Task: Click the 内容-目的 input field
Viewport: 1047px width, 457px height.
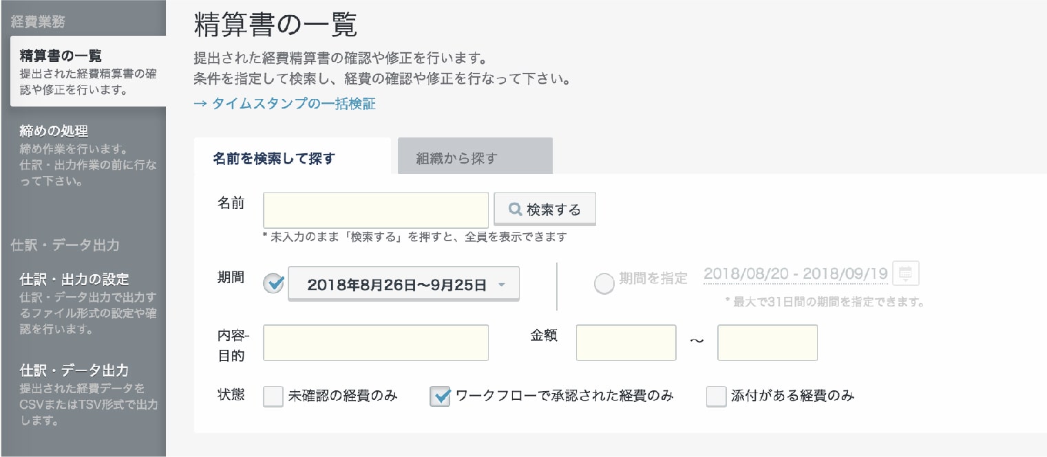Action: pos(376,343)
